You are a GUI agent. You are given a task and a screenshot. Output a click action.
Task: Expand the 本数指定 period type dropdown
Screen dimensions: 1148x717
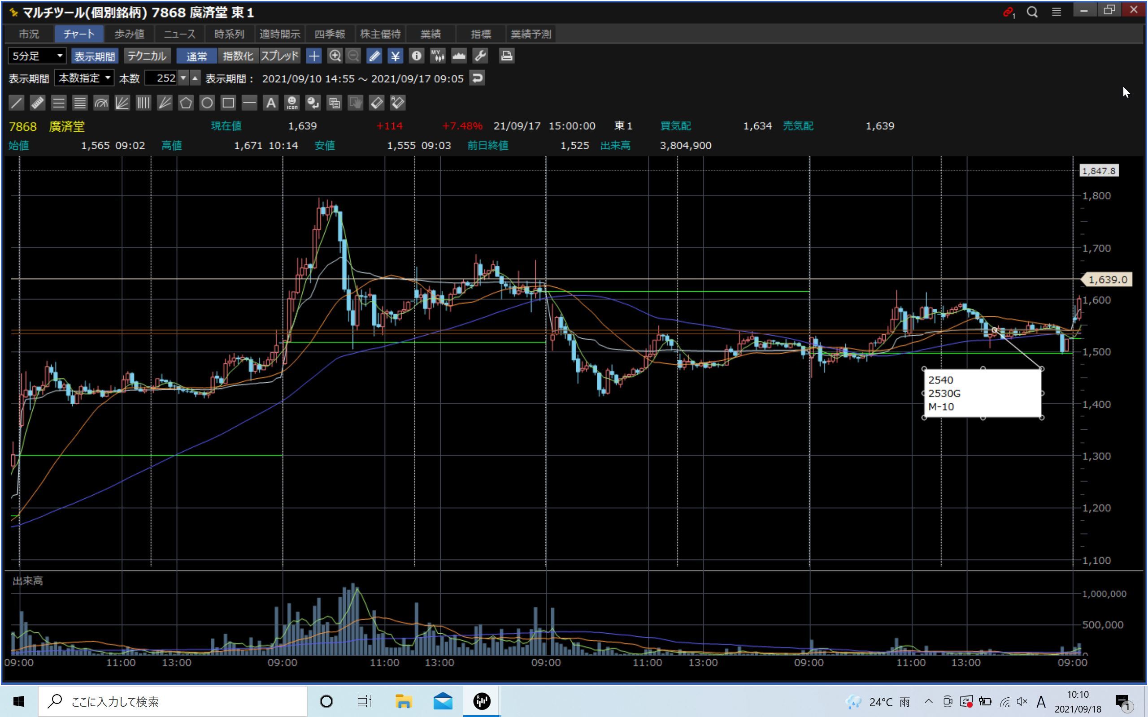pos(84,78)
